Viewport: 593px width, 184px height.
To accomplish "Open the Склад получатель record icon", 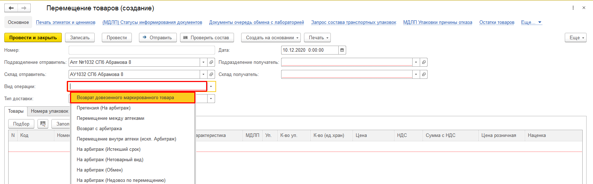I will [x=424, y=75].
